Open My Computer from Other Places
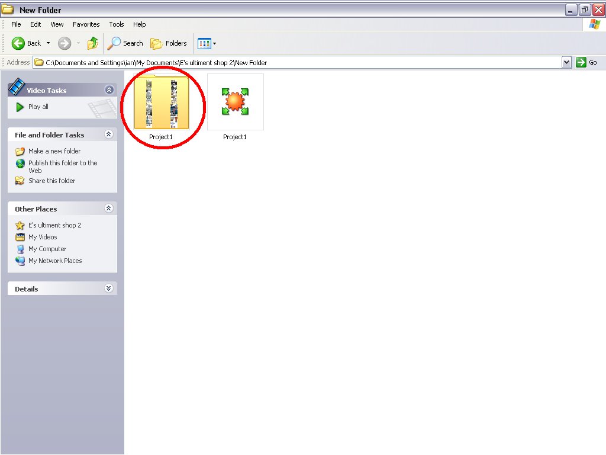 47,249
